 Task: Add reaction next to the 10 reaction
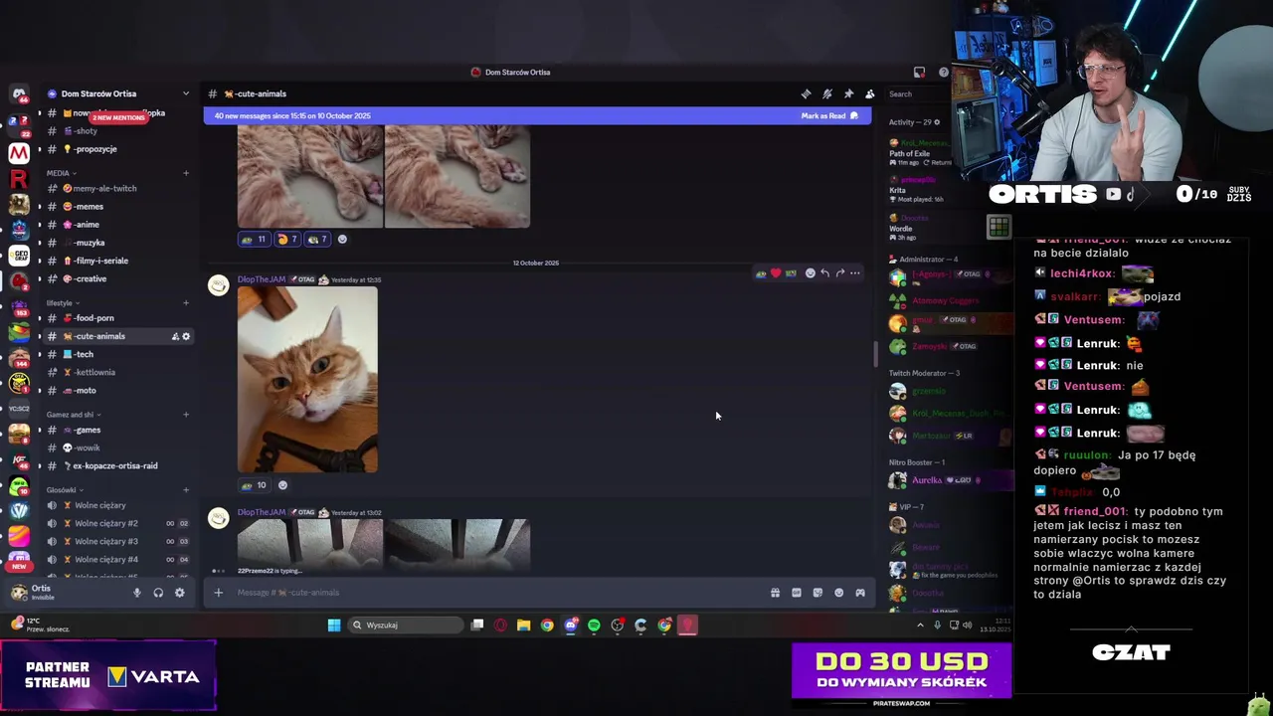(x=282, y=485)
